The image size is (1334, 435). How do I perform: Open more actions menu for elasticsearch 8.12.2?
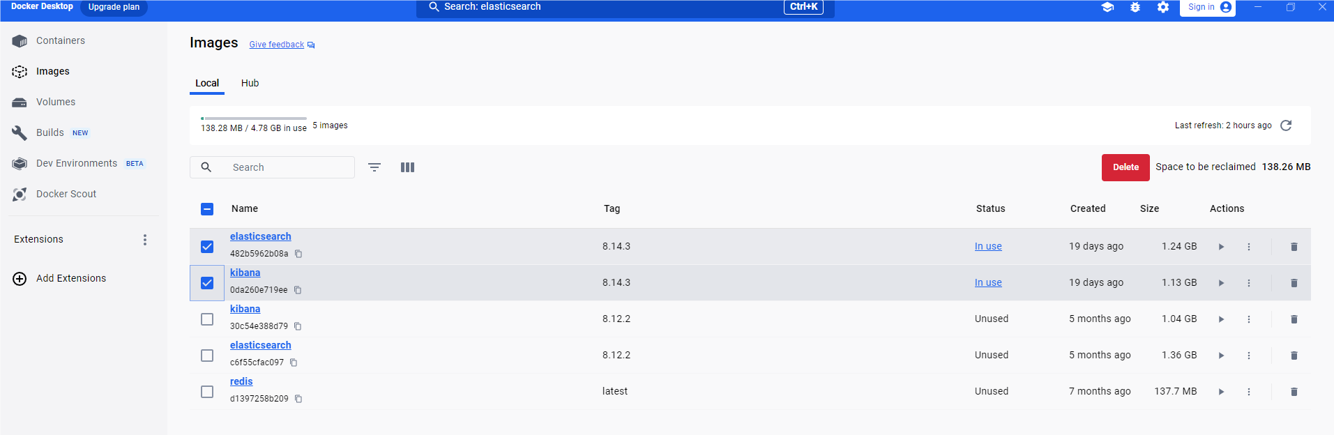coord(1249,356)
